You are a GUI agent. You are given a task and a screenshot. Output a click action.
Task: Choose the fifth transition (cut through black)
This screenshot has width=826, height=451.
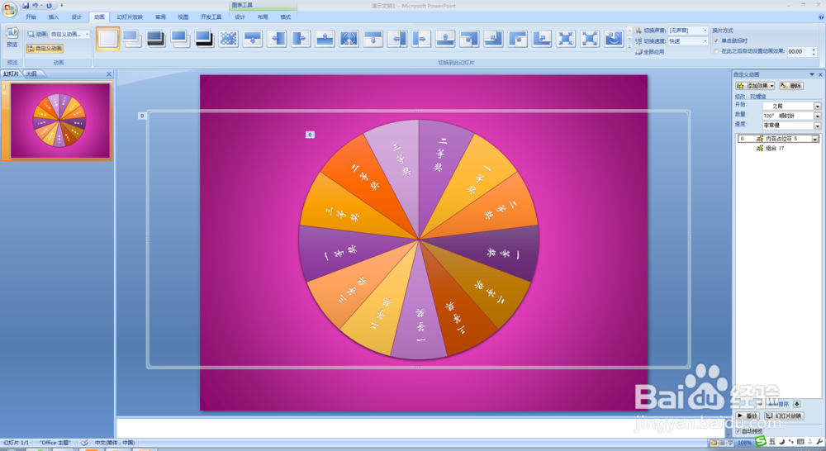tap(204, 39)
